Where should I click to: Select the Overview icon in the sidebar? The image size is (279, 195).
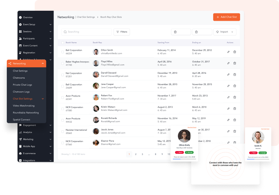21,17
